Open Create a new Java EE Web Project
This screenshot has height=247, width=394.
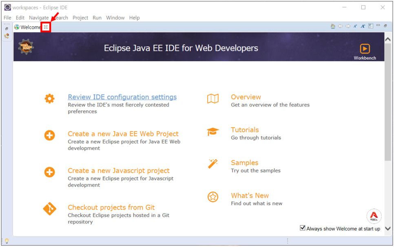(123, 134)
